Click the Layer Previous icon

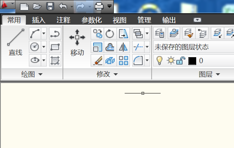click(x=202, y=33)
